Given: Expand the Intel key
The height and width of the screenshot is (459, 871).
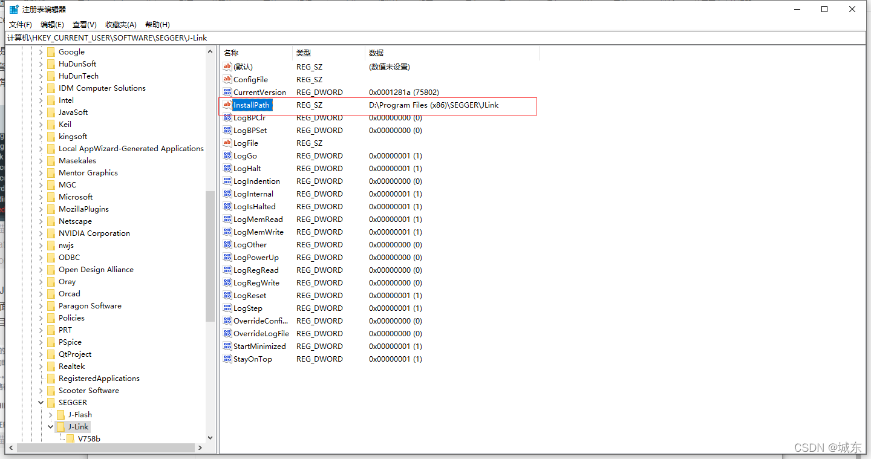Looking at the screenshot, I should 41,100.
